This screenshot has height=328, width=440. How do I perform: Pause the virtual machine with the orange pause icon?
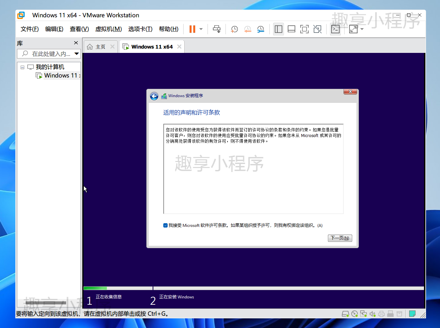(x=192, y=29)
